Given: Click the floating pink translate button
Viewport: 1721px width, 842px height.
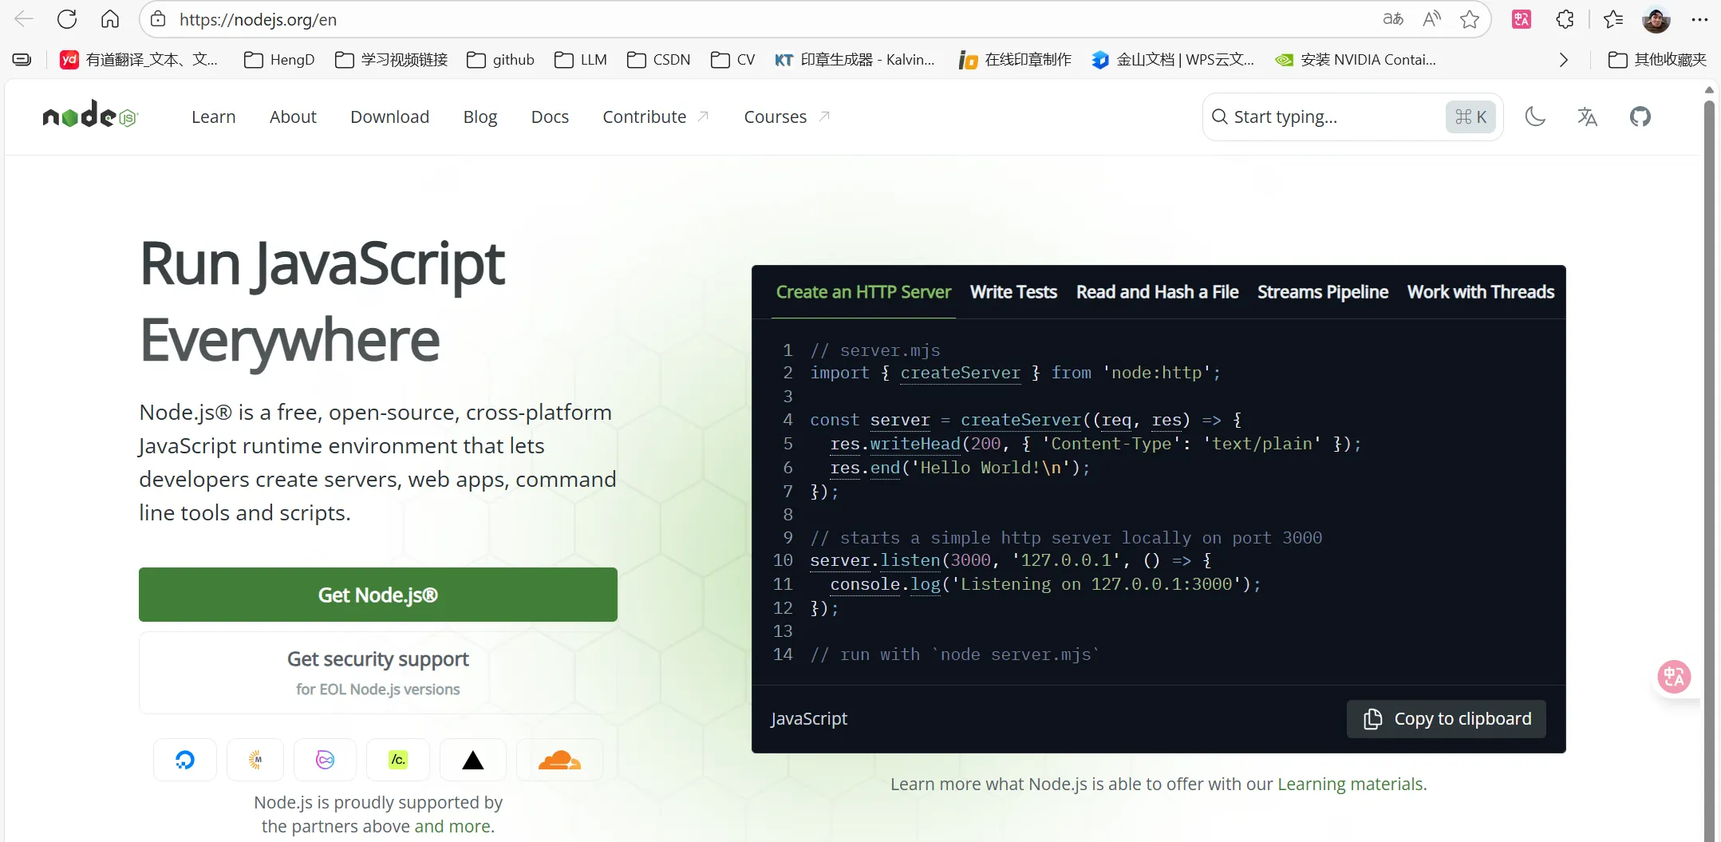Looking at the screenshot, I should point(1674,677).
